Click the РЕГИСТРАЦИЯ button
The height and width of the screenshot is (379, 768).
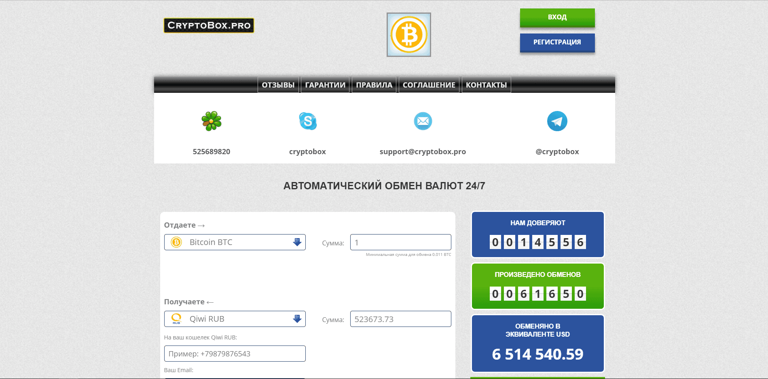557,42
